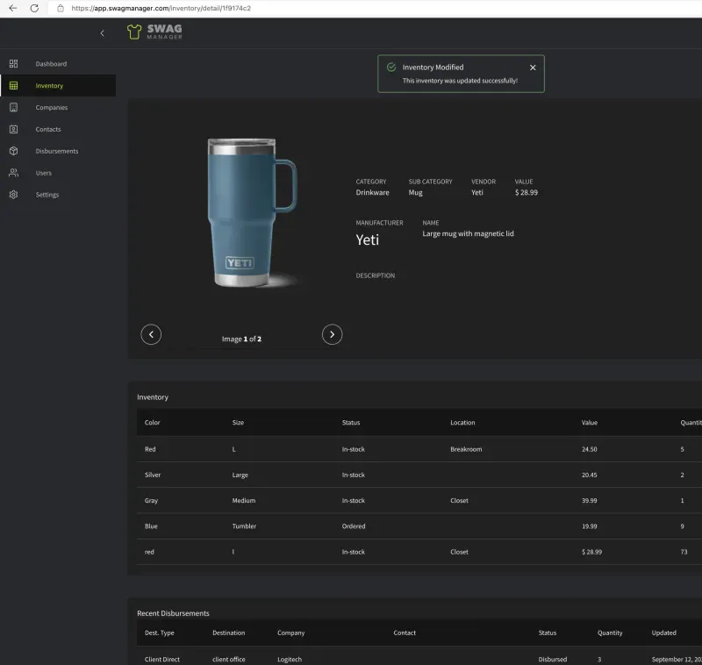Click the $ 28.99 value in red row
The height and width of the screenshot is (665, 702).
[x=591, y=552]
